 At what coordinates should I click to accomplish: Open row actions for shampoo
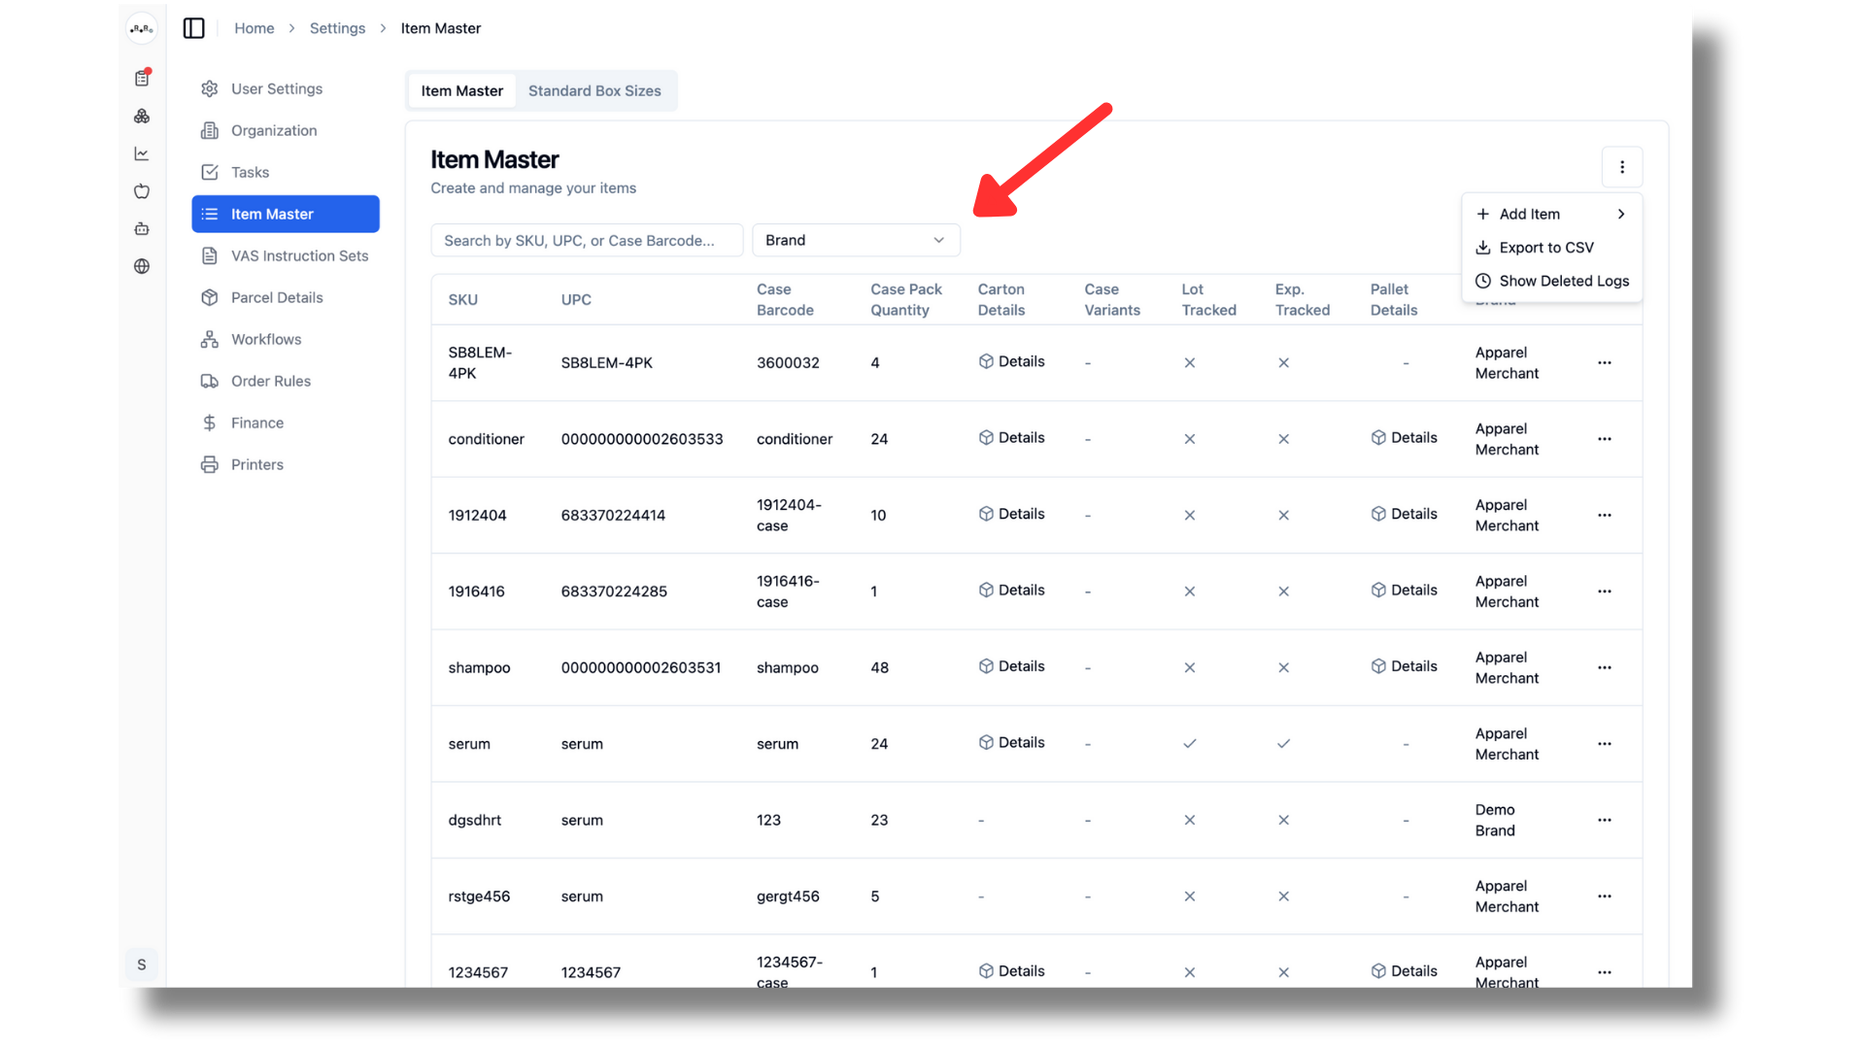tap(1605, 667)
